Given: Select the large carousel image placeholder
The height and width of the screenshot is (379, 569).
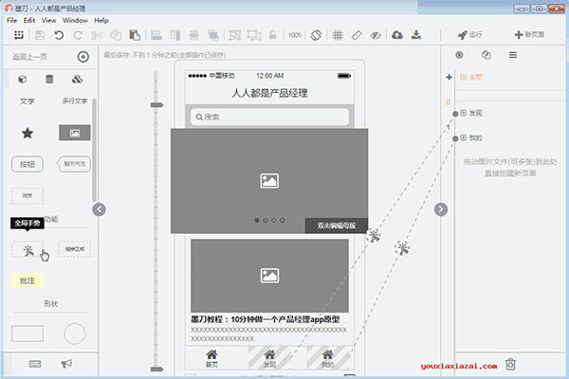Looking at the screenshot, I should click(269, 181).
